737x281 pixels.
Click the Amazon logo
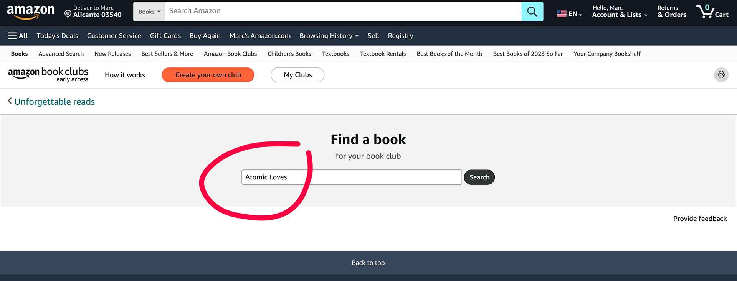point(31,12)
